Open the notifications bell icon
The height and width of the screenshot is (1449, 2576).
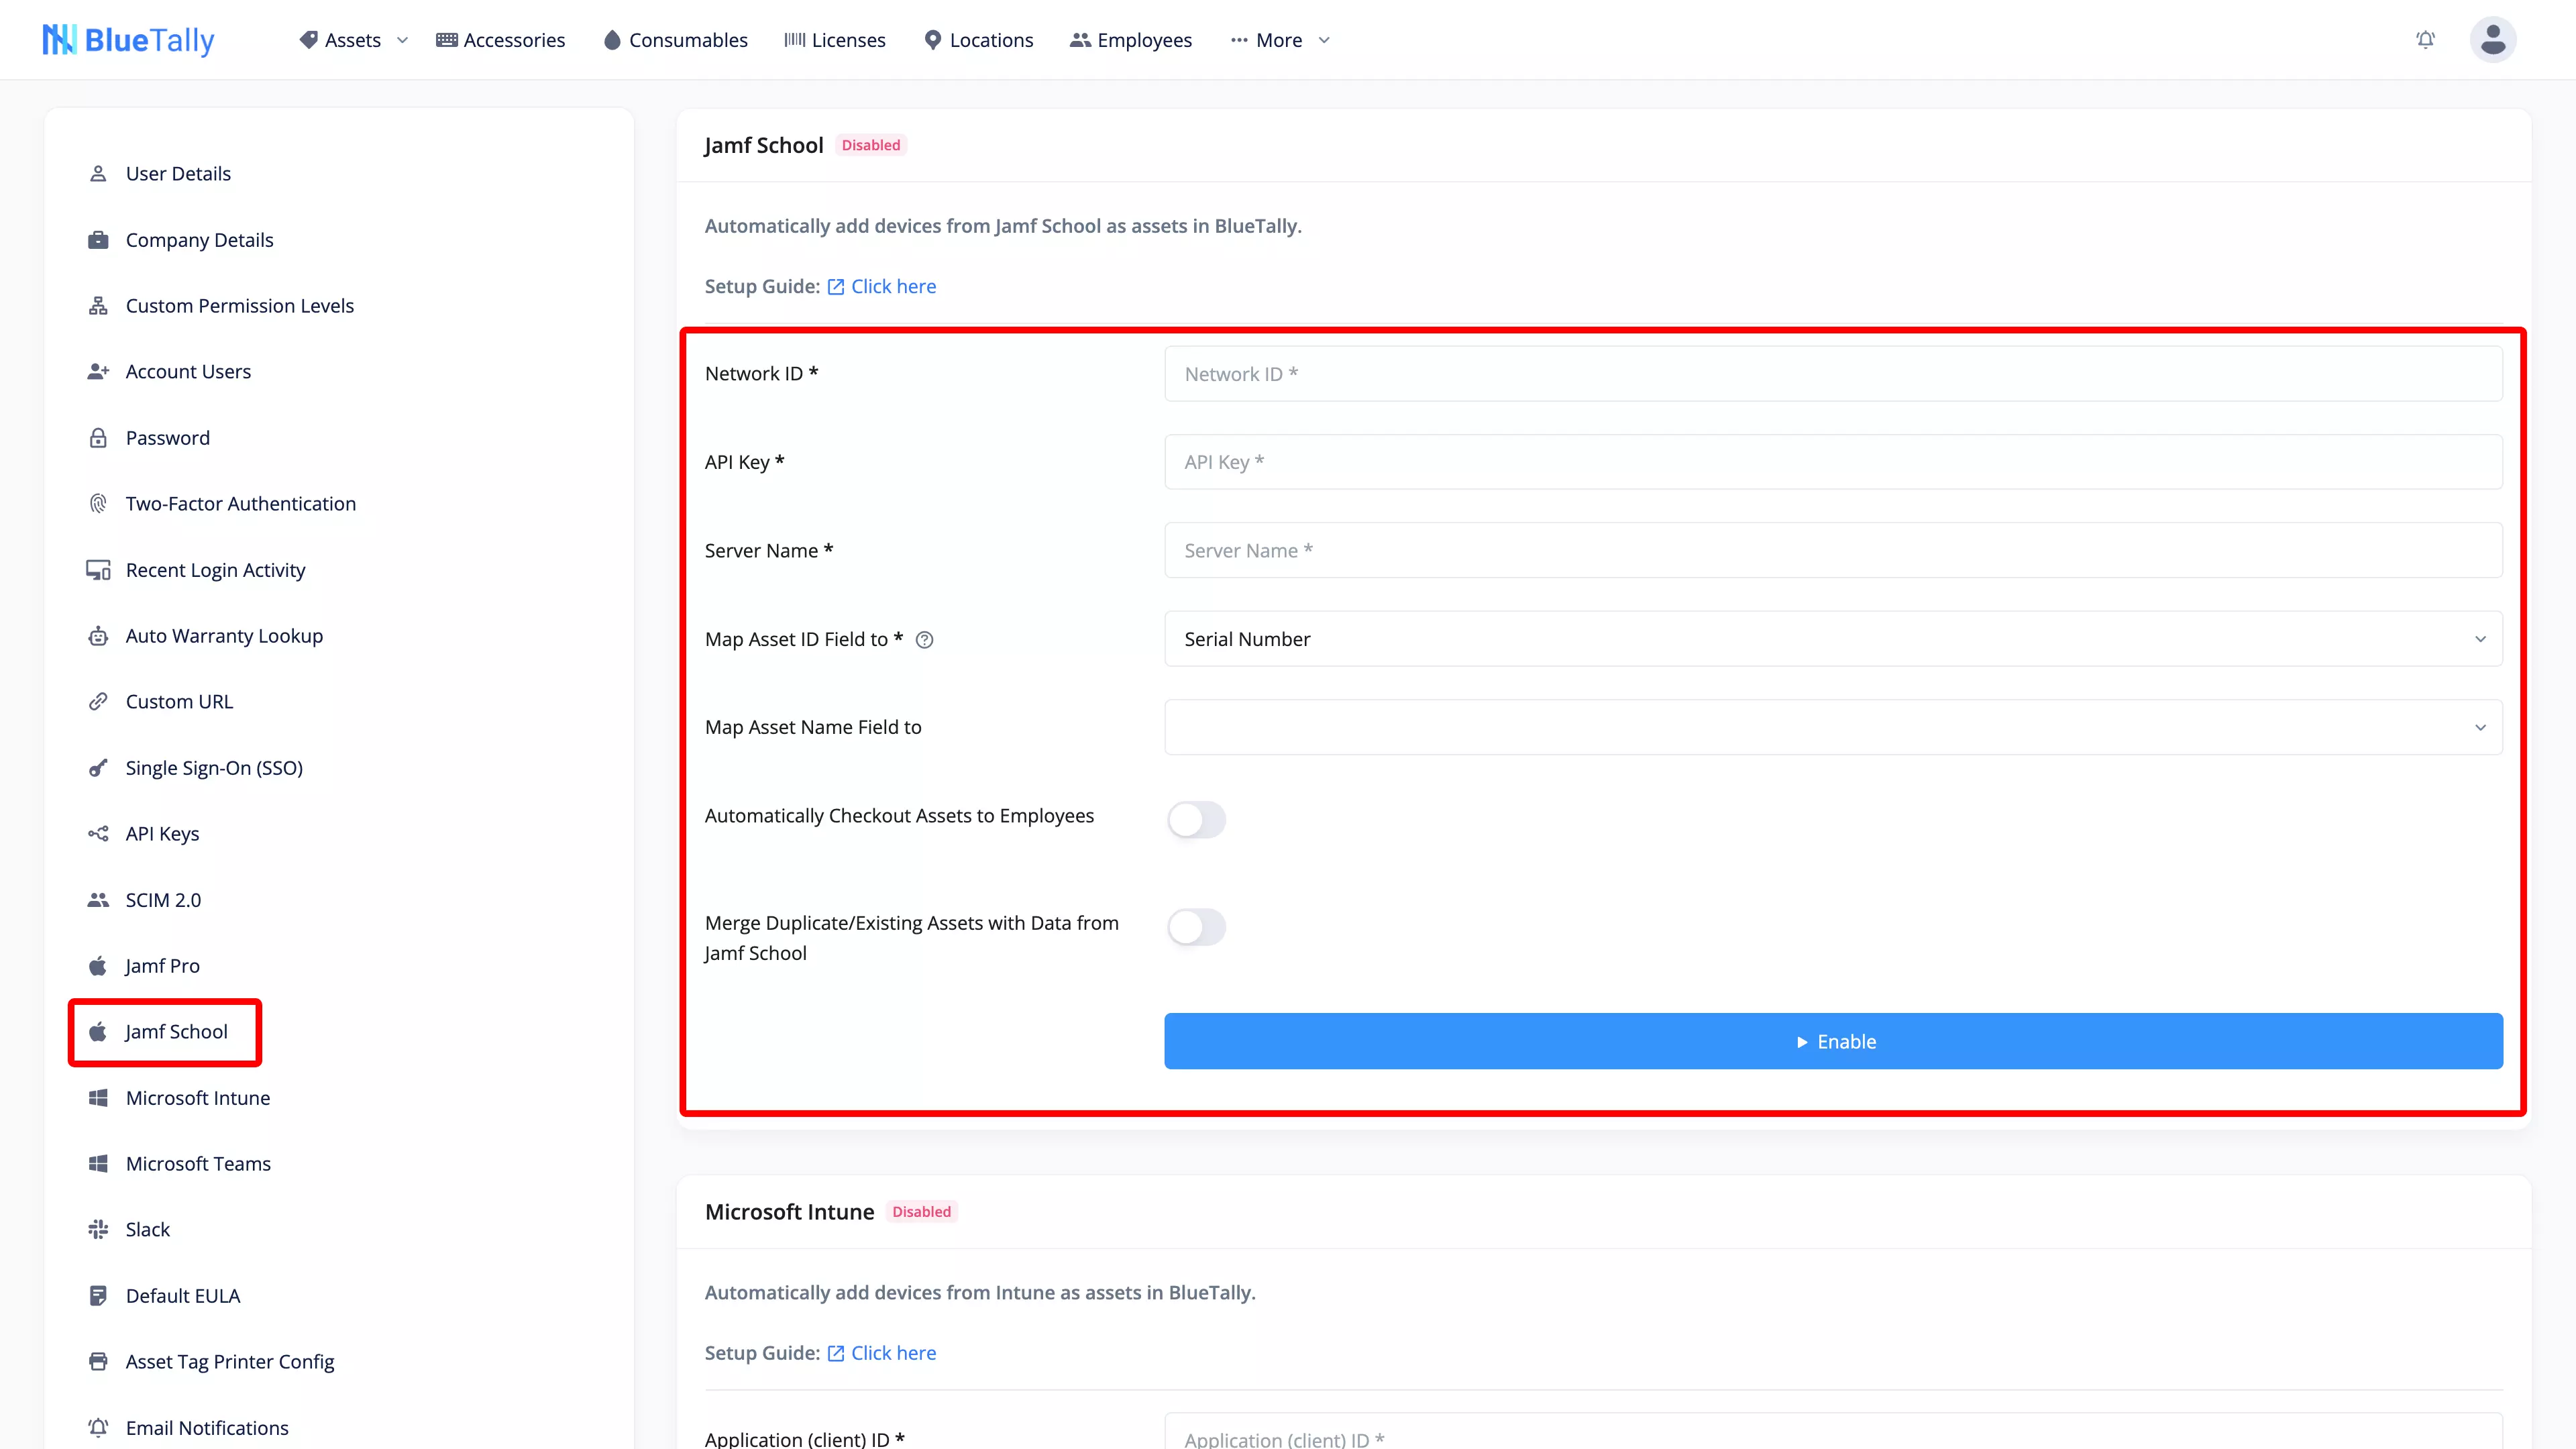tap(2425, 40)
